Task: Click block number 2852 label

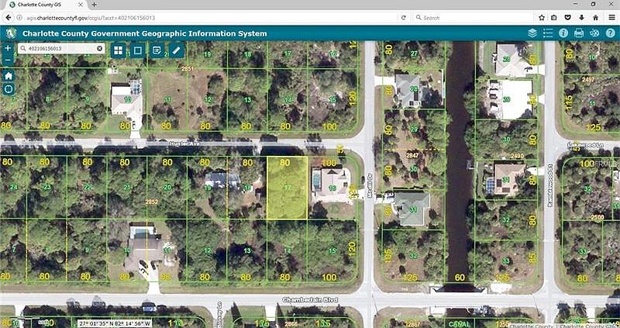Action: [x=151, y=202]
